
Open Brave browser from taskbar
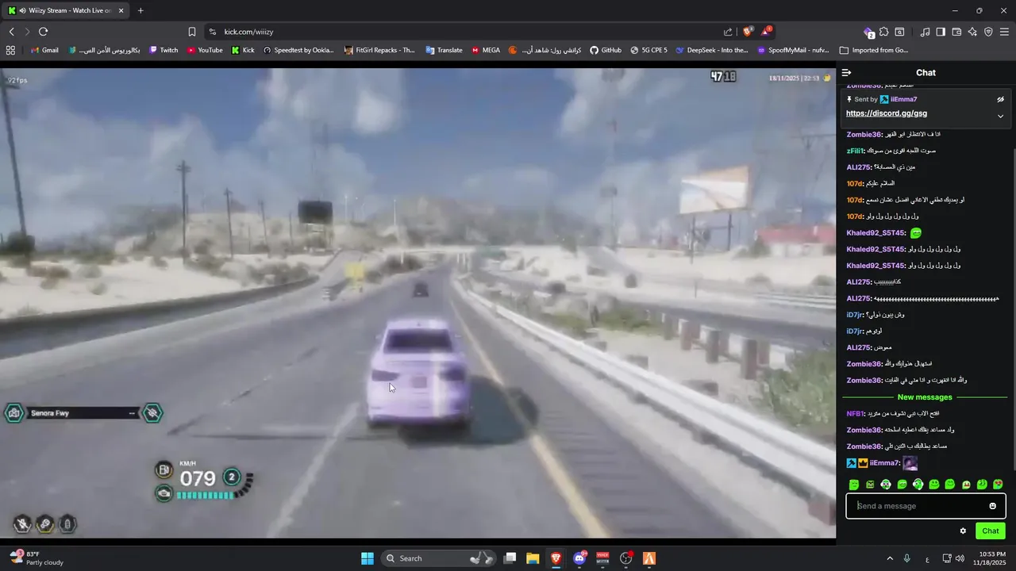tap(556, 558)
